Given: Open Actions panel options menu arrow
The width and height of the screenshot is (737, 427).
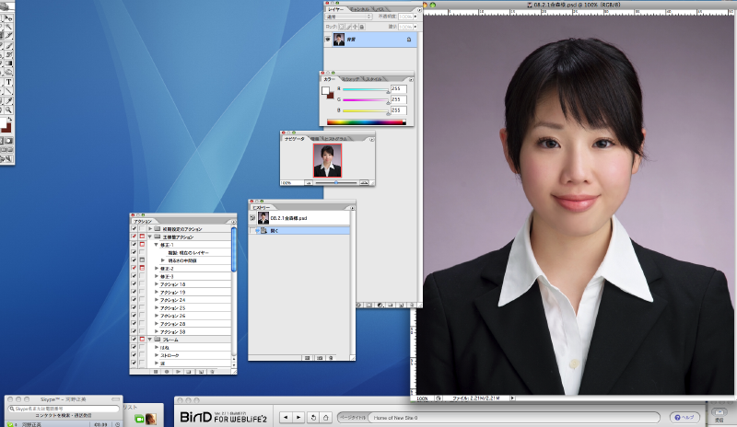Looking at the screenshot, I should coord(233,221).
